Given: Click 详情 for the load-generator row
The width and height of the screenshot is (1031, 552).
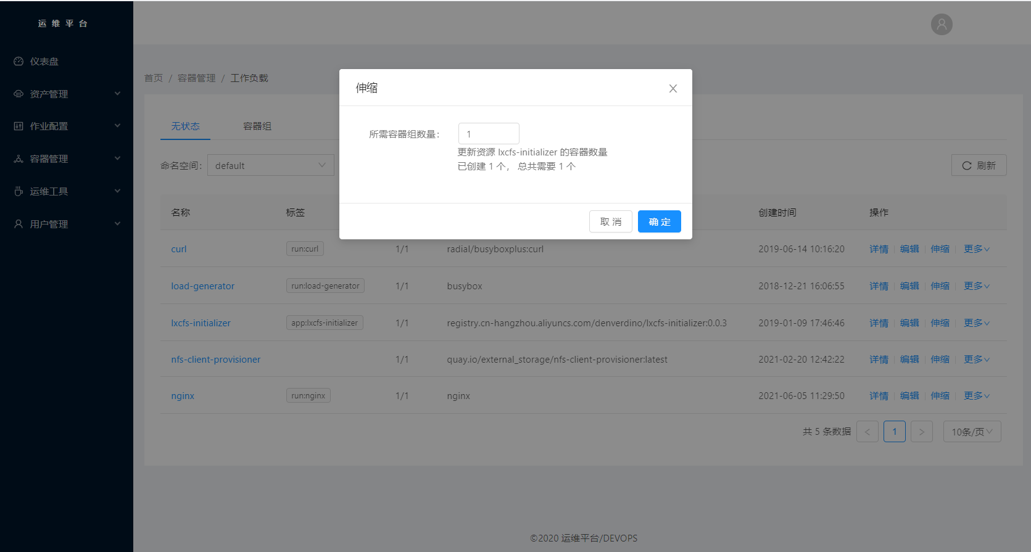Looking at the screenshot, I should point(879,286).
